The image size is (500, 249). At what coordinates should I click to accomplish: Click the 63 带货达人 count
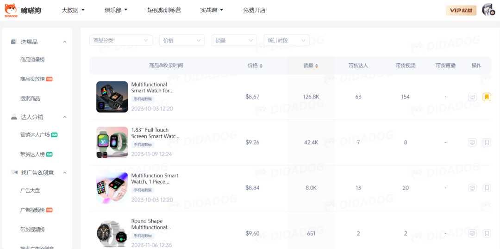coord(358,97)
